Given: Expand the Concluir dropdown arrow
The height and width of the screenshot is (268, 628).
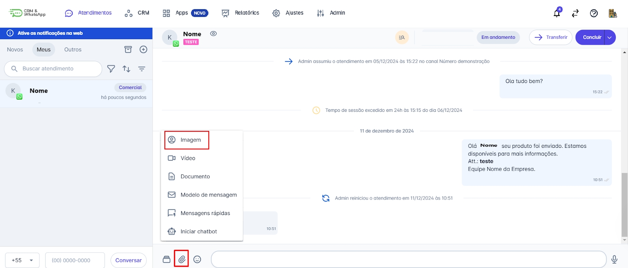Looking at the screenshot, I should [610, 37].
